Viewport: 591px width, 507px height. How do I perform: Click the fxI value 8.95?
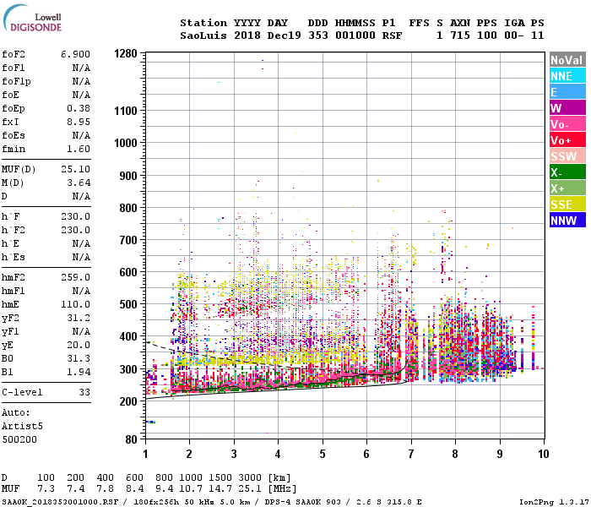click(x=79, y=122)
